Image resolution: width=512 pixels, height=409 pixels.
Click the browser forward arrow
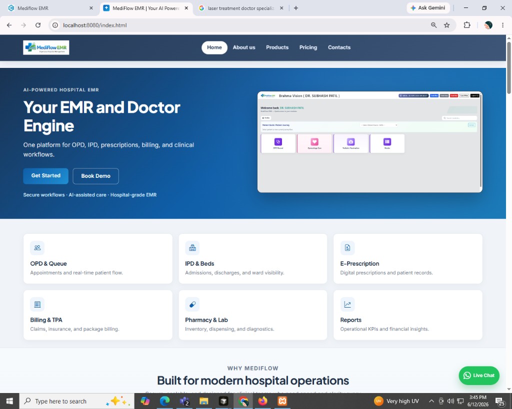(23, 25)
